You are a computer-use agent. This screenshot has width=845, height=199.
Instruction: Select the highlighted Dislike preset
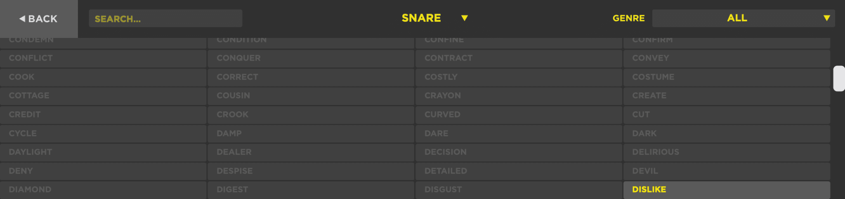(x=726, y=190)
